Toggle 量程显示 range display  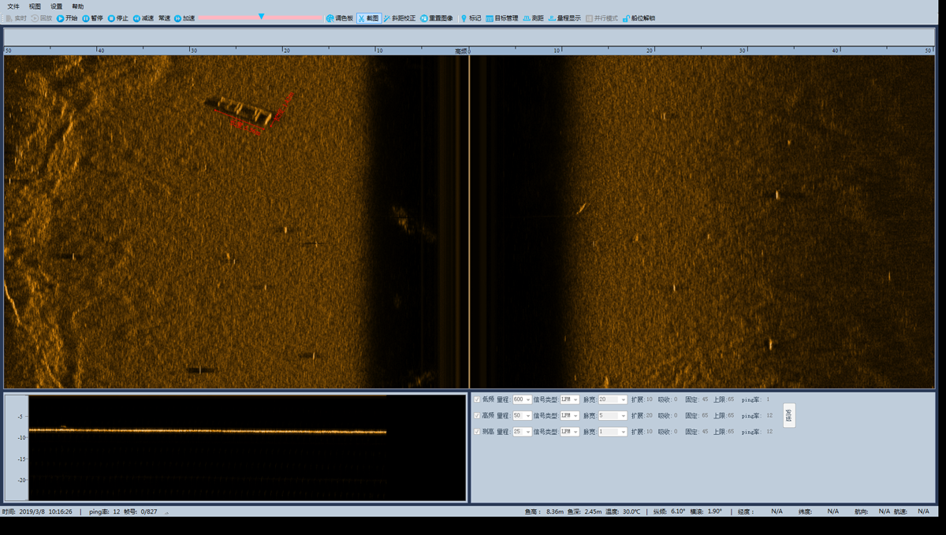pyautogui.click(x=564, y=18)
